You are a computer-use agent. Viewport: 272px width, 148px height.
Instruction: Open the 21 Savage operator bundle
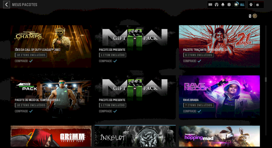[x=219, y=46]
